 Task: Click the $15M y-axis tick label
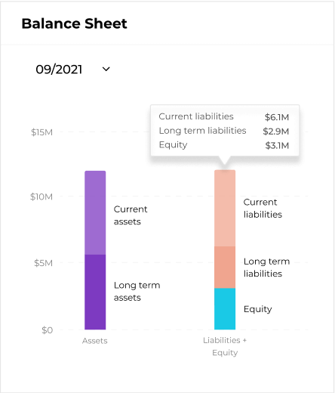[41, 132]
